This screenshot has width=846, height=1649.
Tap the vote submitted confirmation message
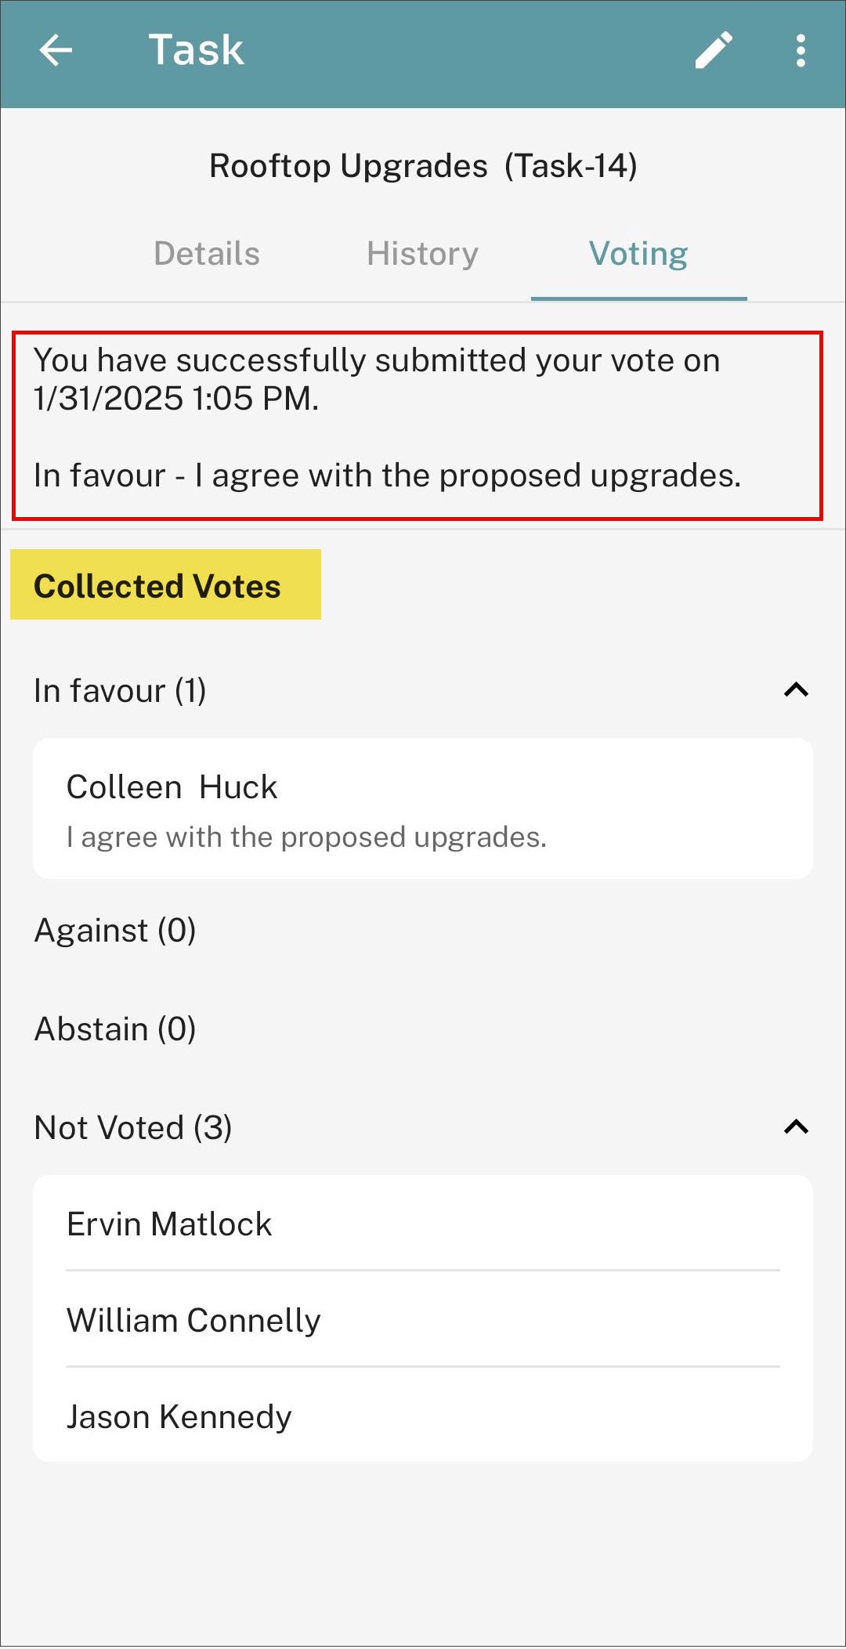point(418,425)
